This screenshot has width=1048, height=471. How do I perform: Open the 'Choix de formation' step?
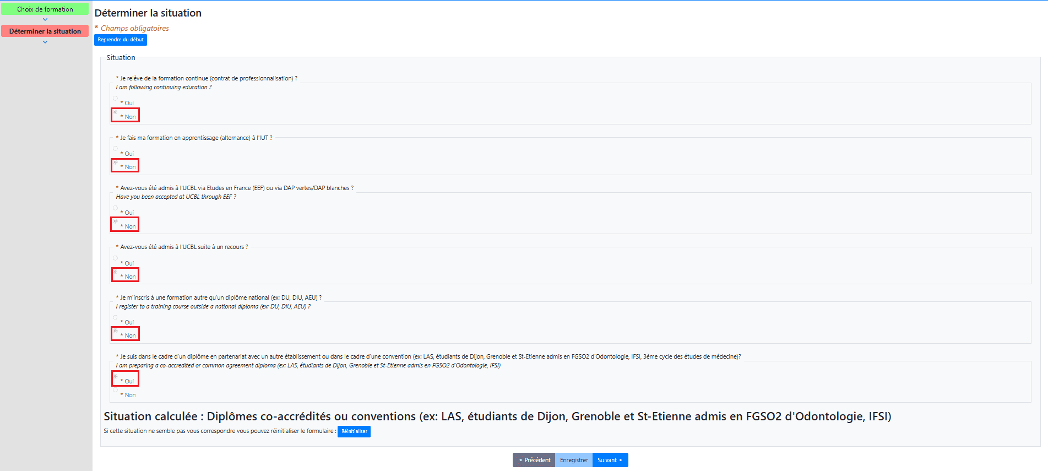click(x=45, y=9)
